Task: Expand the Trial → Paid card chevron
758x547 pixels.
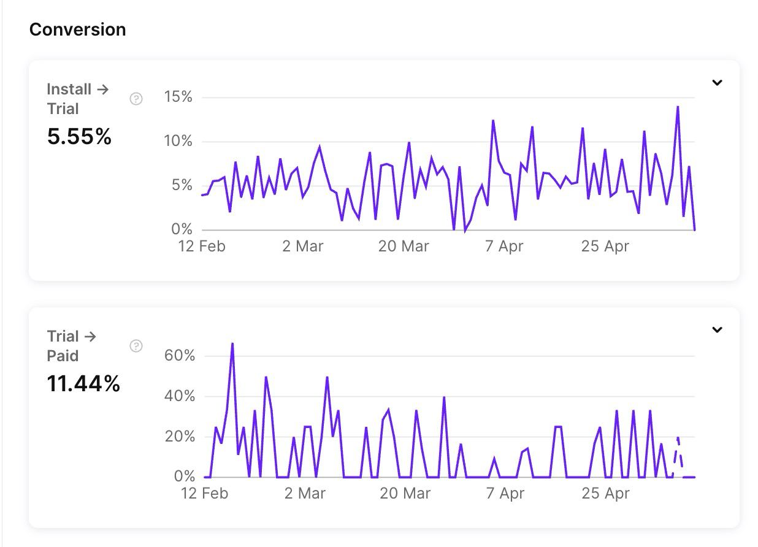Action: (717, 330)
